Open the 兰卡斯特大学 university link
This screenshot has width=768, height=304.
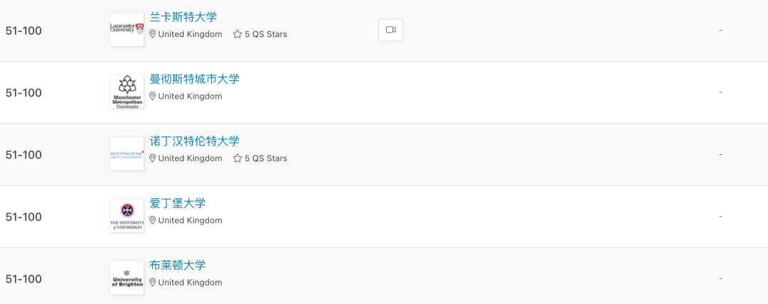click(183, 18)
